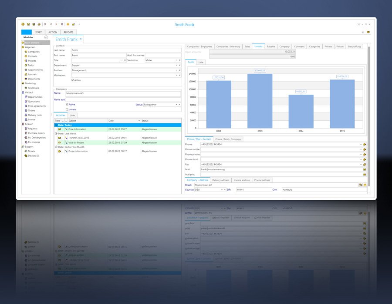Screen dimensions: 392x304
Task: Open the Status dropdown showing Fachpartner
Action: pos(176,105)
